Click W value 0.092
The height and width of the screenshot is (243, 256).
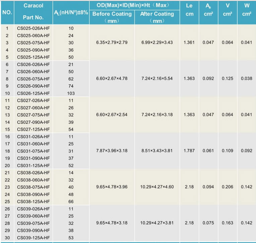(x=247, y=151)
